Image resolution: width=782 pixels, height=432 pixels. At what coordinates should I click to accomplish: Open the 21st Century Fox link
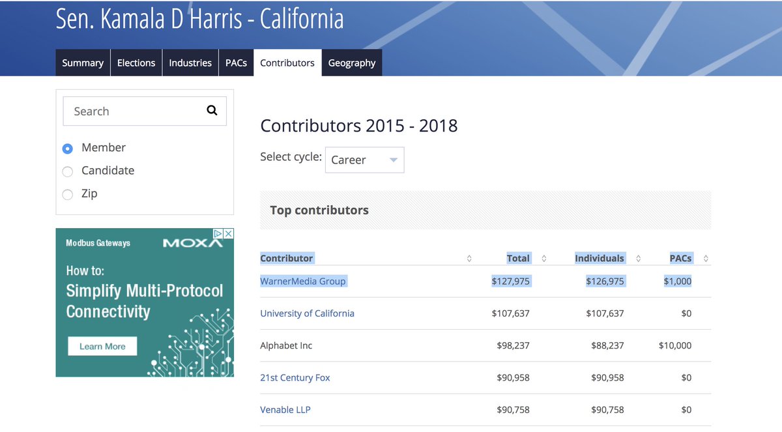coord(295,378)
